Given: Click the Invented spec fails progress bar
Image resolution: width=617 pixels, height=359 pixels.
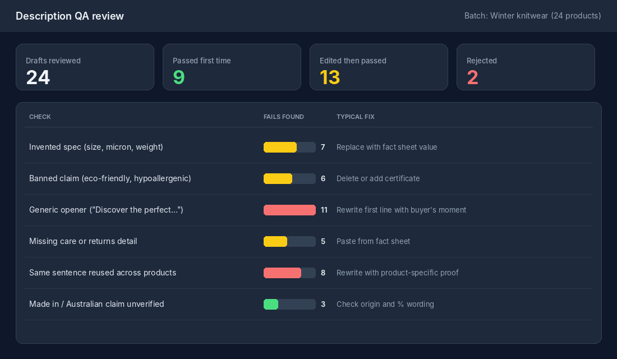Looking at the screenshot, I should click(x=289, y=147).
